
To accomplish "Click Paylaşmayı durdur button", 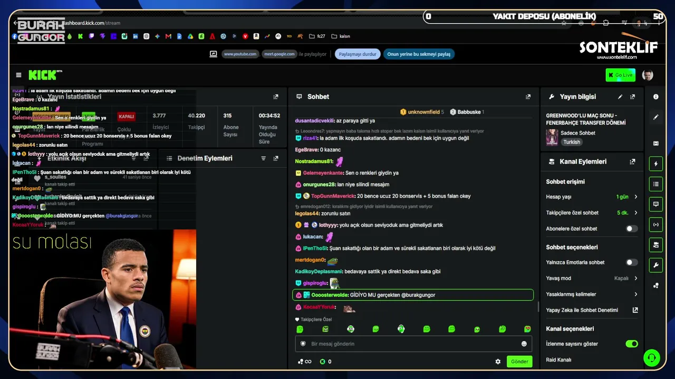I will 358,54.
